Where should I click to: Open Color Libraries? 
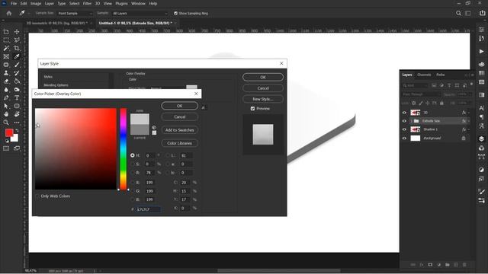180,143
